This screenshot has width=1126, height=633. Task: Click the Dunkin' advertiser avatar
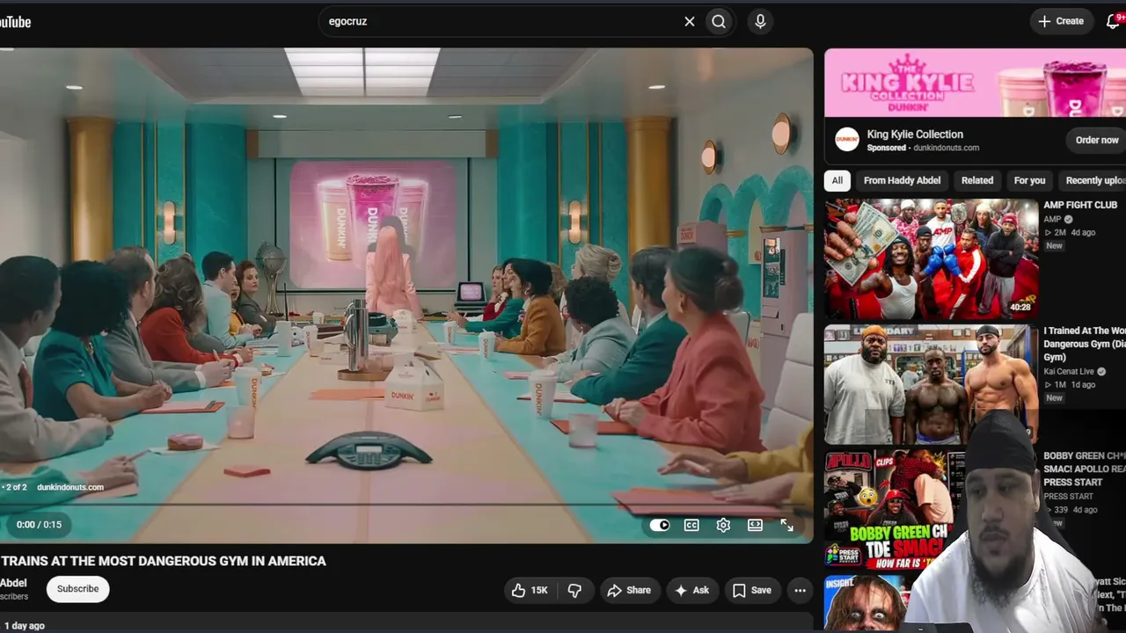point(847,140)
